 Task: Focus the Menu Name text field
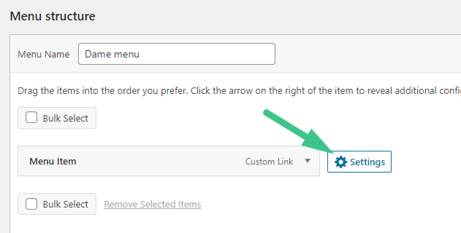(x=177, y=54)
